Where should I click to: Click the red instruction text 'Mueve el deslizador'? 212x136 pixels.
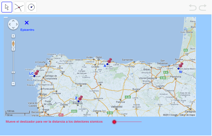[x=54, y=122]
